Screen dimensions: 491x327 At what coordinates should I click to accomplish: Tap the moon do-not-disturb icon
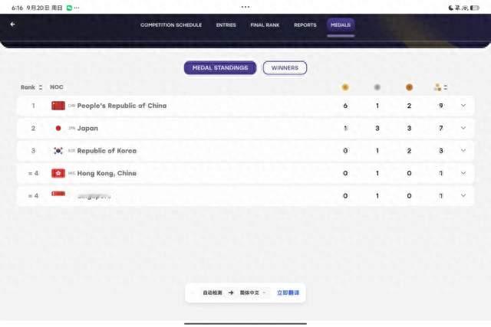pos(450,8)
